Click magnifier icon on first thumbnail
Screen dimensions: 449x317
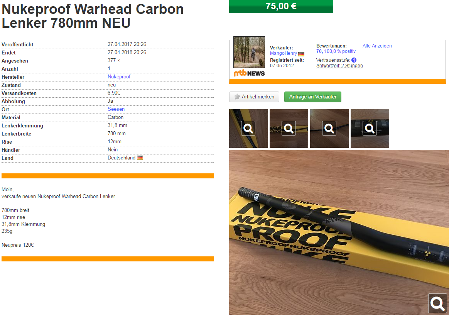(x=248, y=129)
